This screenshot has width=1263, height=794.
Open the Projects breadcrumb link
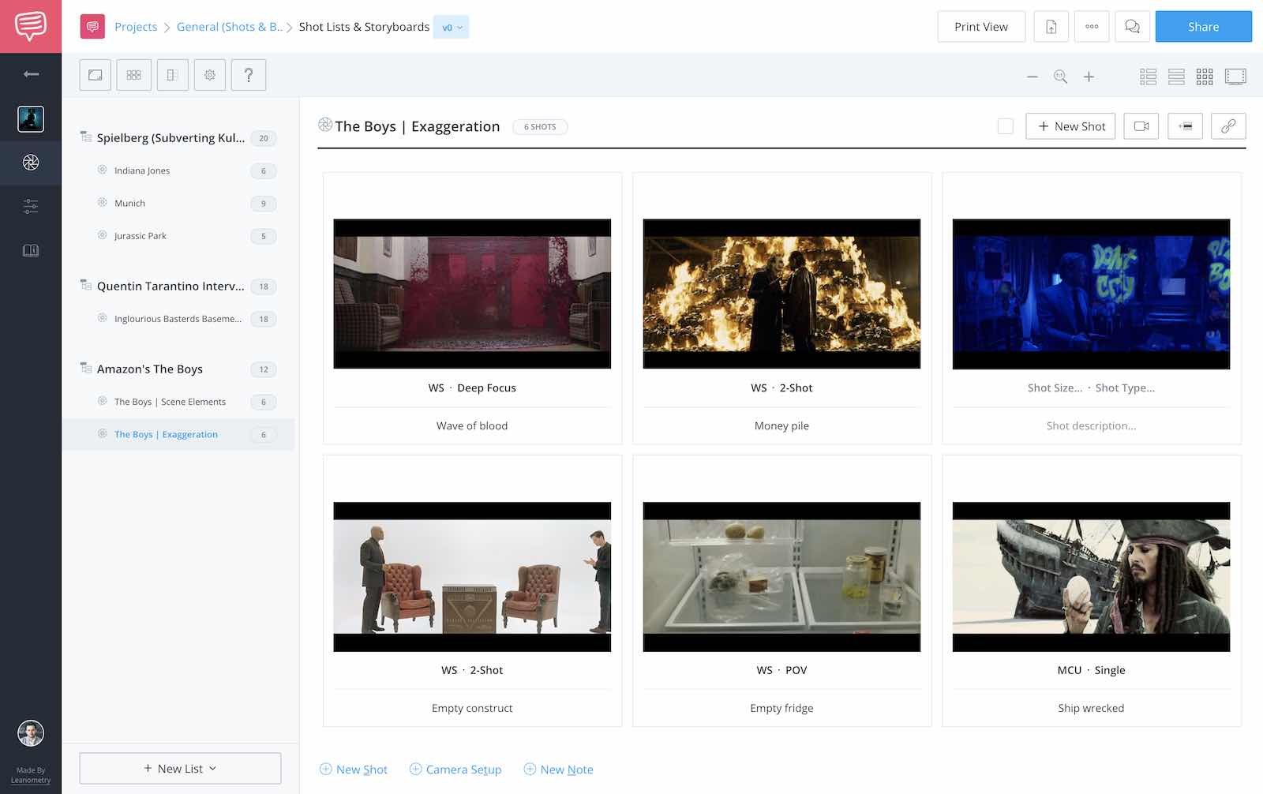(x=136, y=27)
